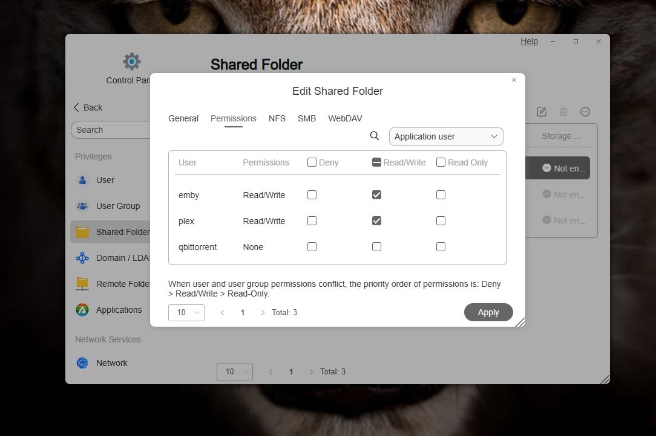Uncheck Read/Write for plex
The height and width of the screenshot is (436, 656).
point(376,220)
